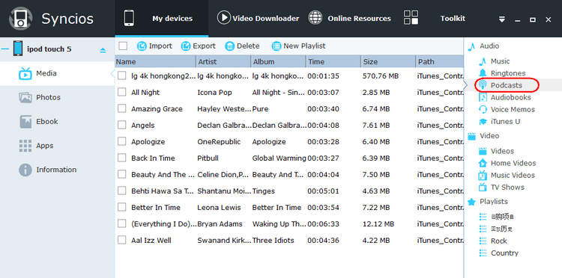This screenshot has height=278, width=562.
Task: Check the lg 4k hongkong row checkbox
Action: pyautogui.click(x=122, y=75)
